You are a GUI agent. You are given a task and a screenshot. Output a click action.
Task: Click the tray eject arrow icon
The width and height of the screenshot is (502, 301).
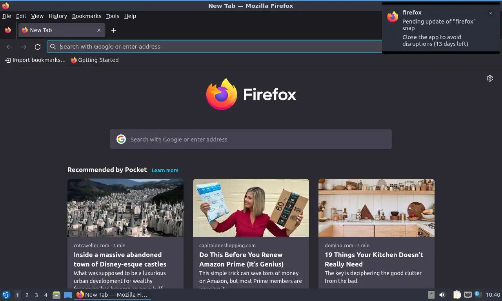click(x=431, y=295)
